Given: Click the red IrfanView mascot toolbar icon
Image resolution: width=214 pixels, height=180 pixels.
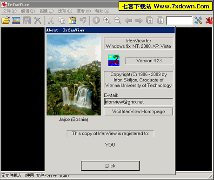Looking at the screenshot, I should [209, 20].
